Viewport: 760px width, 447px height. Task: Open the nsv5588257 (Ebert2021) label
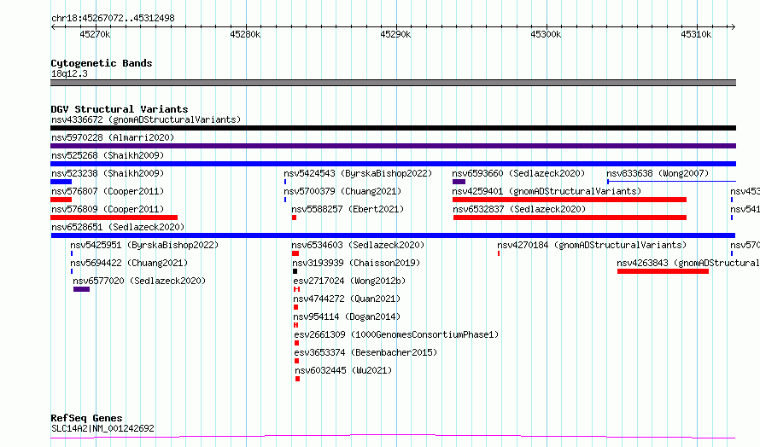click(348, 209)
